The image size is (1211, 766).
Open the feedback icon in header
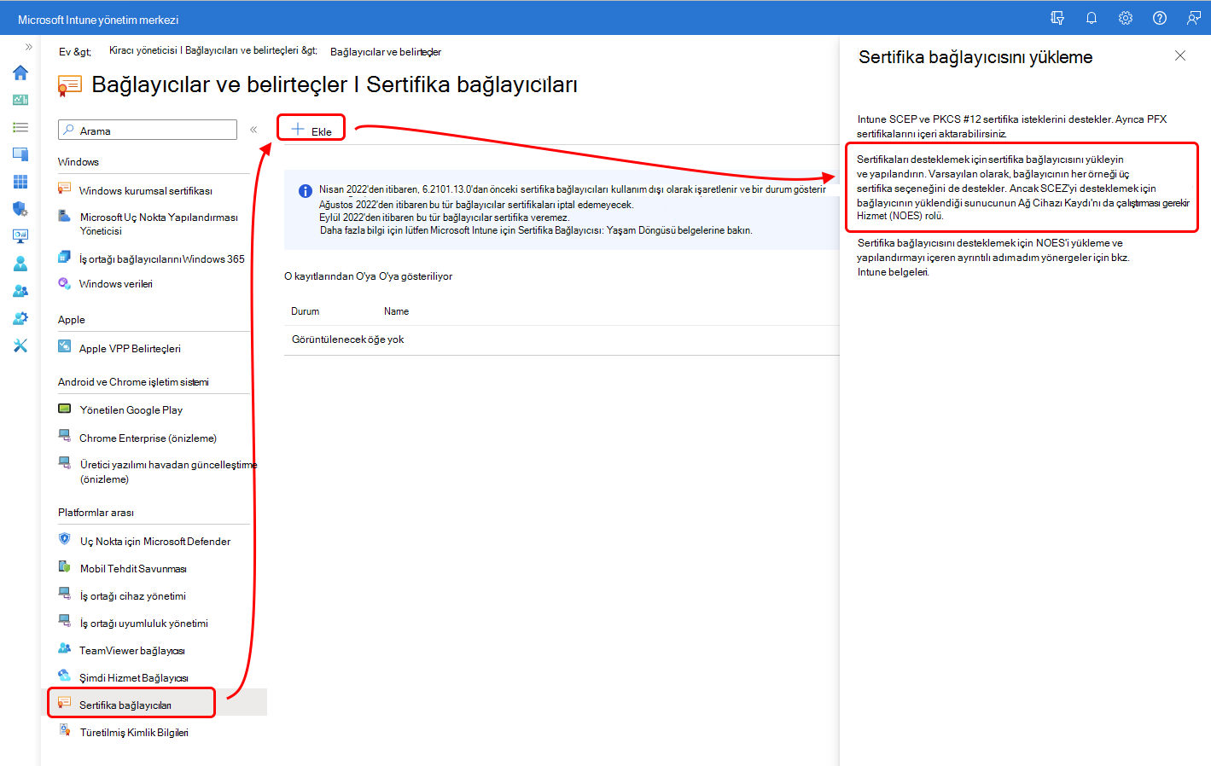1194,18
